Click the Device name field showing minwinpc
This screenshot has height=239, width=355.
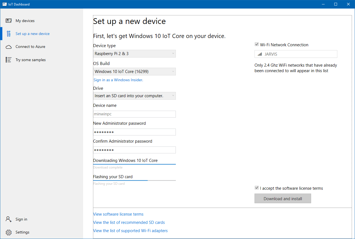[x=134, y=114]
